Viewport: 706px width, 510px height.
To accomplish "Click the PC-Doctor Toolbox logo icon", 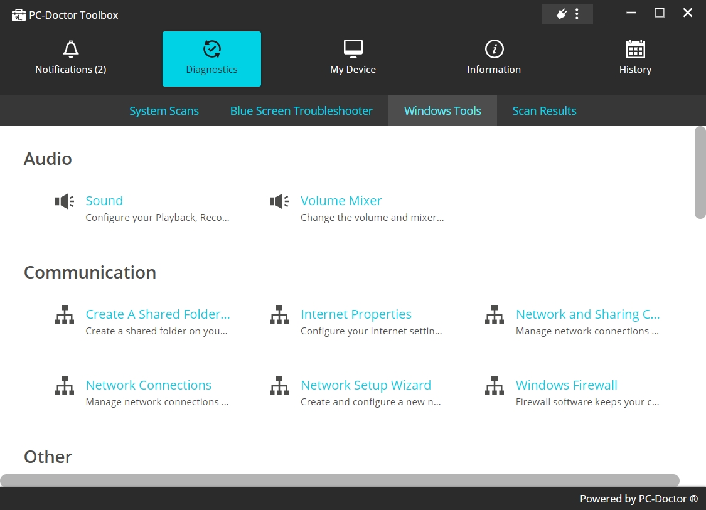I will click(18, 15).
